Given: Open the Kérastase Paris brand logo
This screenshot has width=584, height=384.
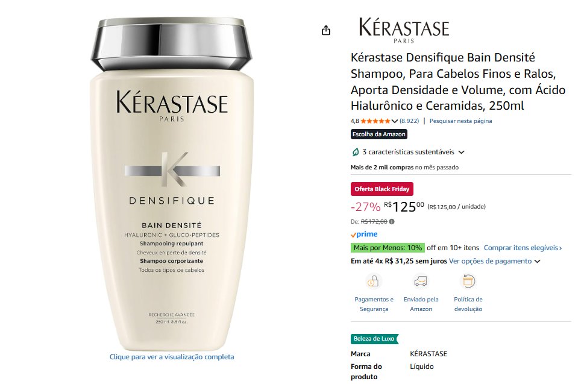Looking at the screenshot, I should (404, 31).
